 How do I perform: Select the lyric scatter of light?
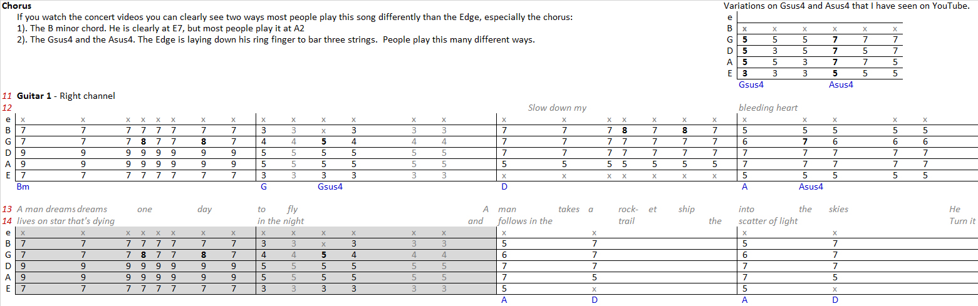click(768, 221)
